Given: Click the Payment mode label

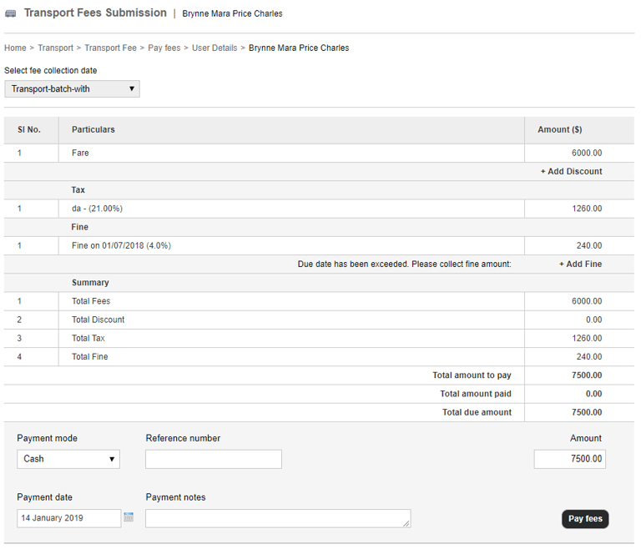Looking at the screenshot, I should (47, 438).
